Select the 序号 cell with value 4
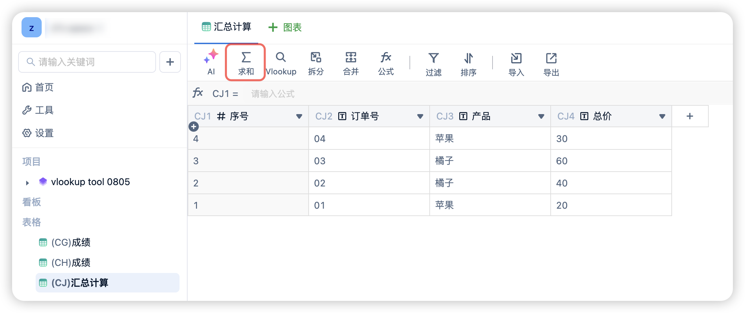745x313 pixels. coord(248,138)
